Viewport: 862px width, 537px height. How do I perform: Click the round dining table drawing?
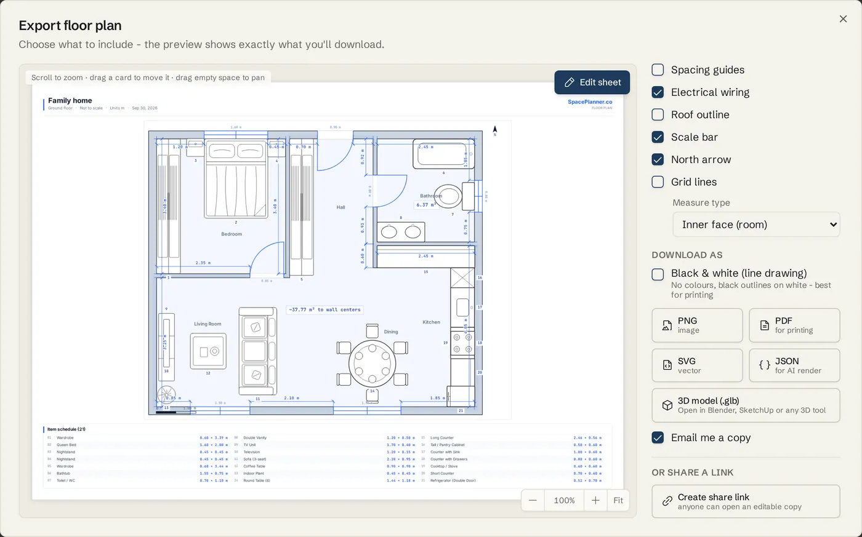tap(372, 363)
